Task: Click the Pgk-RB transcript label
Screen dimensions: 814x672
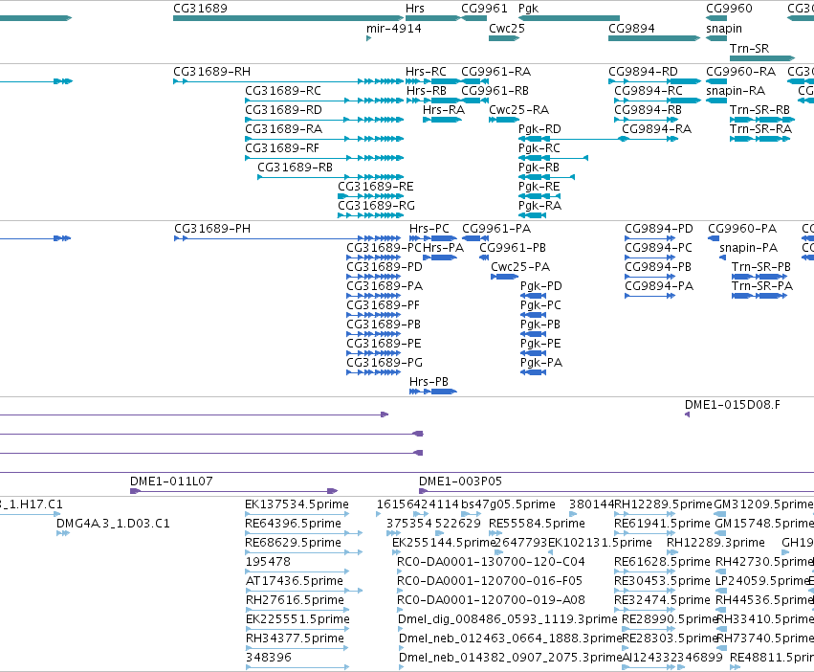Action: click(539, 168)
